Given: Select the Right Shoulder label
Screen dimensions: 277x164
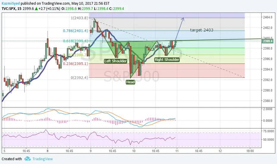Looking at the screenshot, I should (167, 60).
